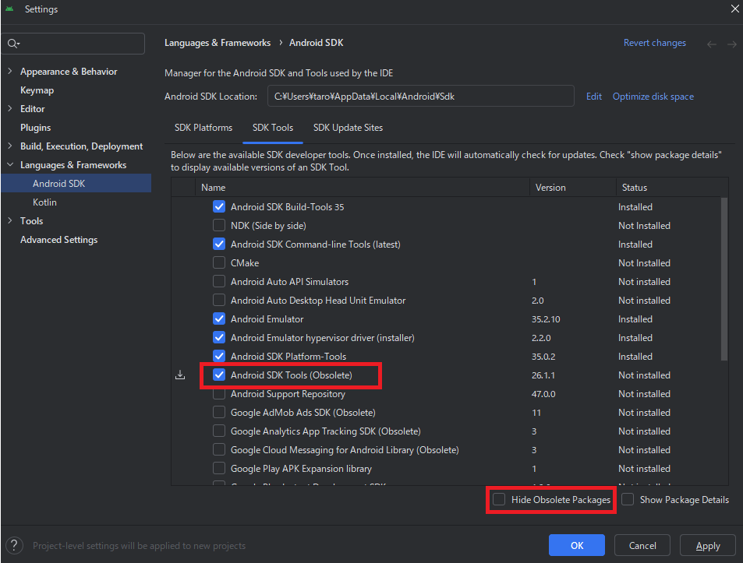Viewport: 743px width, 563px height.
Task: Enable Hide Obsolete Packages checkbox
Action: click(x=499, y=500)
